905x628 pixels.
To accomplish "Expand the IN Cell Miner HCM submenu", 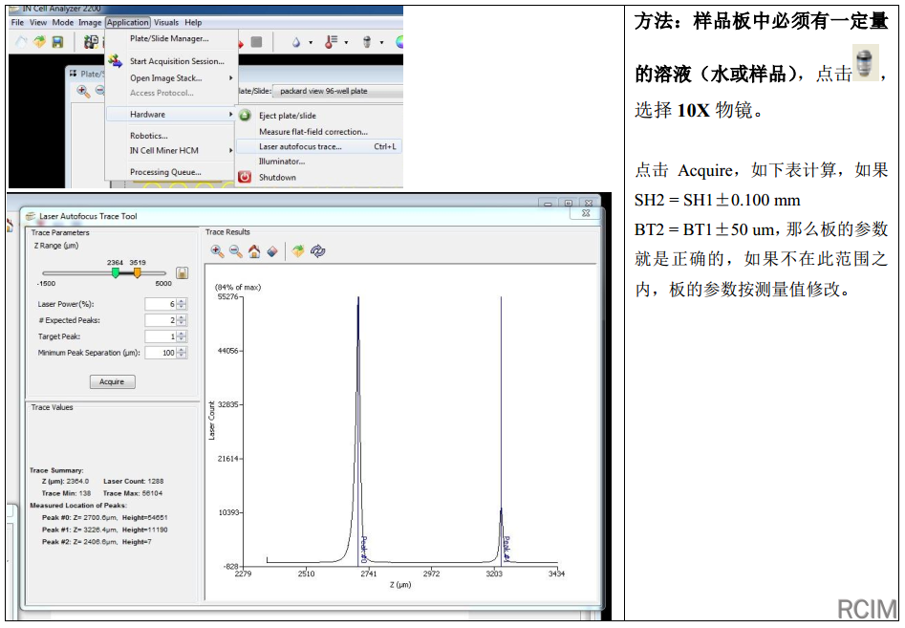I will [x=229, y=150].
